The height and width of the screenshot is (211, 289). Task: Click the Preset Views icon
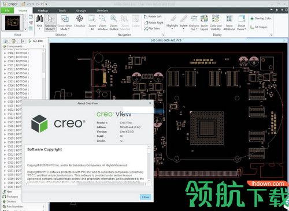pos(241,19)
